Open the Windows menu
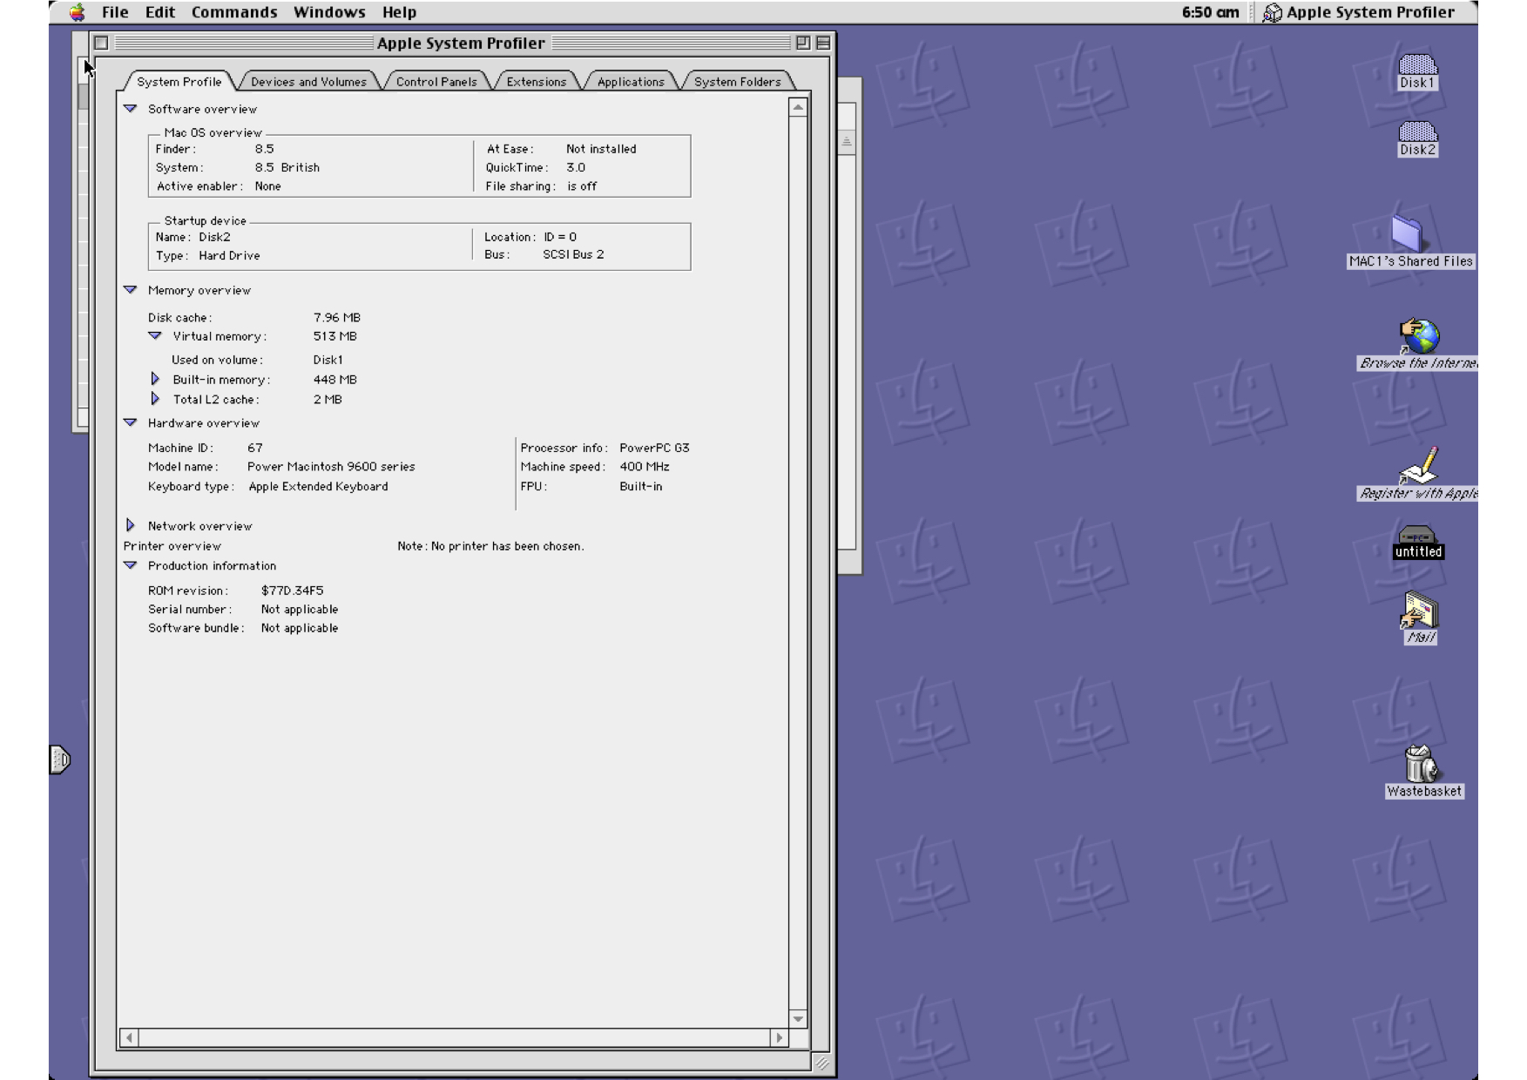 point(329,12)
